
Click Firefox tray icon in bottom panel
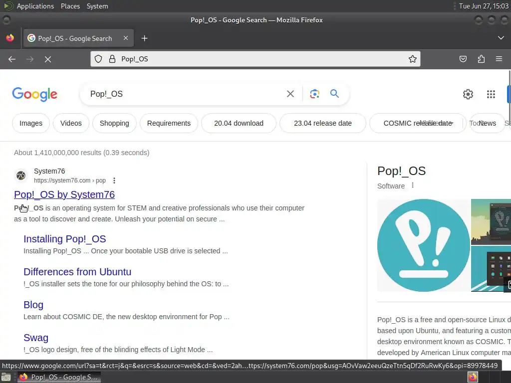(x=473, y=377)
